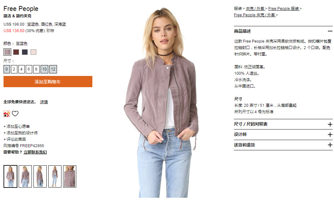Click 立即联系我们 help link

(35, 152)
